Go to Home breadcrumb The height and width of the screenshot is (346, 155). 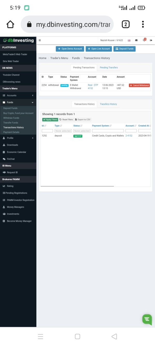(43, 58)
